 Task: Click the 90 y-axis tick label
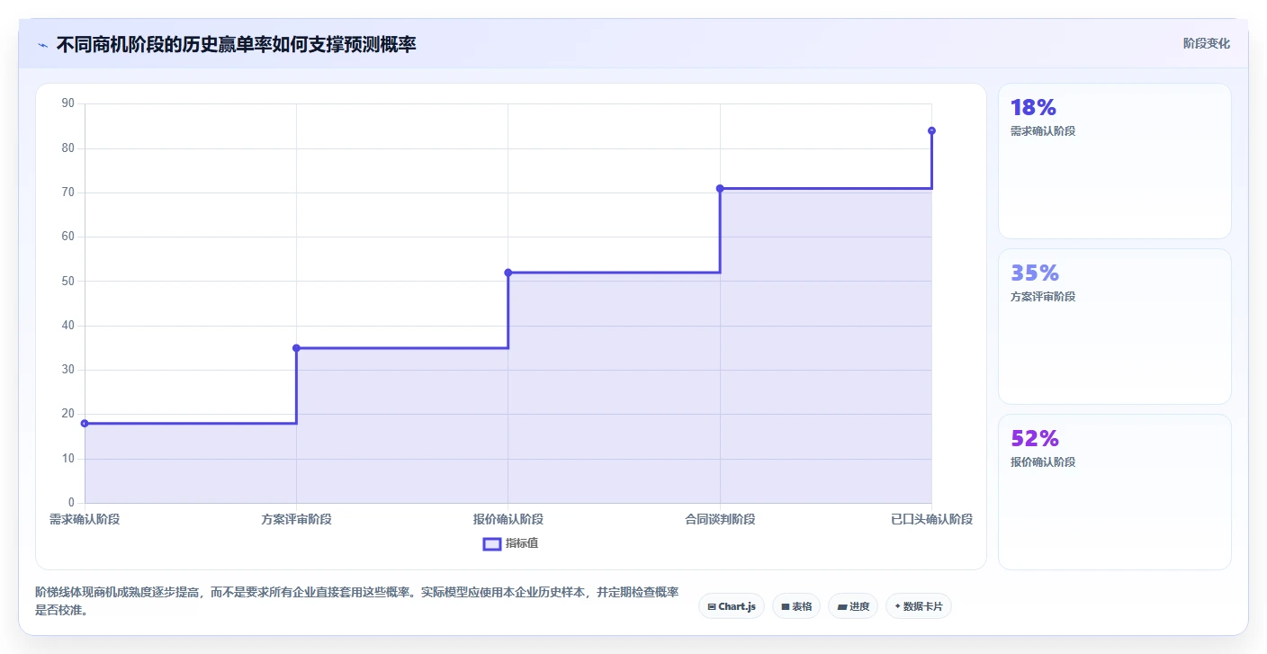tap(68, 103)
